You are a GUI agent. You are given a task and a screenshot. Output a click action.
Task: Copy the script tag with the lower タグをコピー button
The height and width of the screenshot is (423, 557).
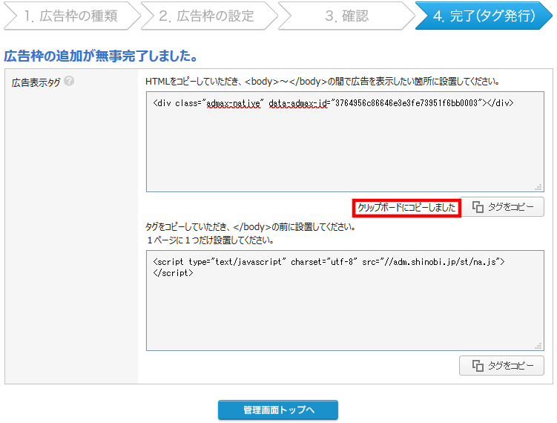(x=501, y=365)
